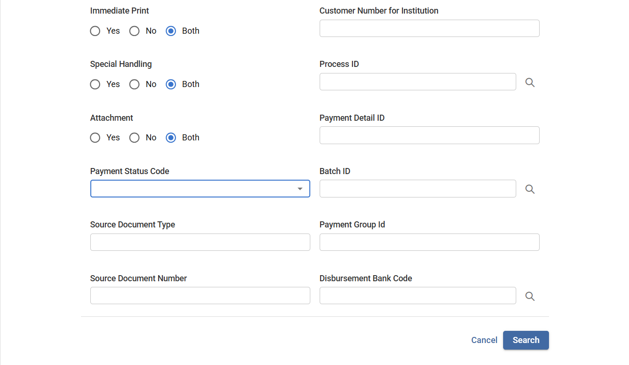Open the Batch ID lookup search icon
The height and width of the screenshot is (365, 629).
click(530, 189)
